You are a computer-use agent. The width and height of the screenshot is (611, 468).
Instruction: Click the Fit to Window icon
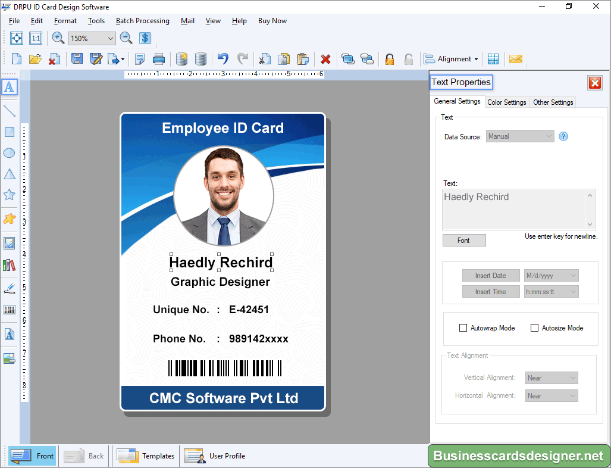pyautogui.click(x=17, y=38)
